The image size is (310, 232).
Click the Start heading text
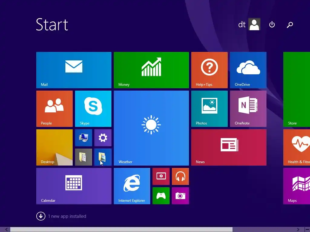coord(52,24)
